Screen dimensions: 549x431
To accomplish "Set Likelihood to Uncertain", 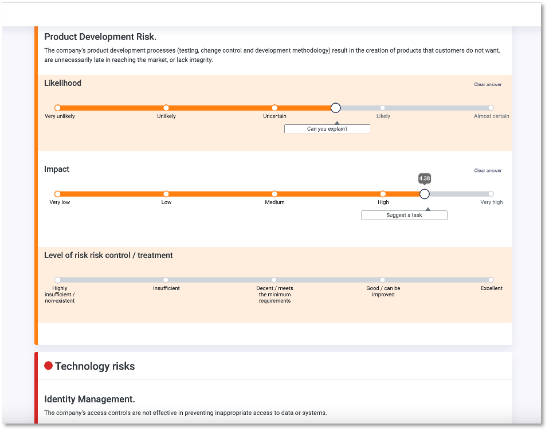I will click(x=274, y=108).
